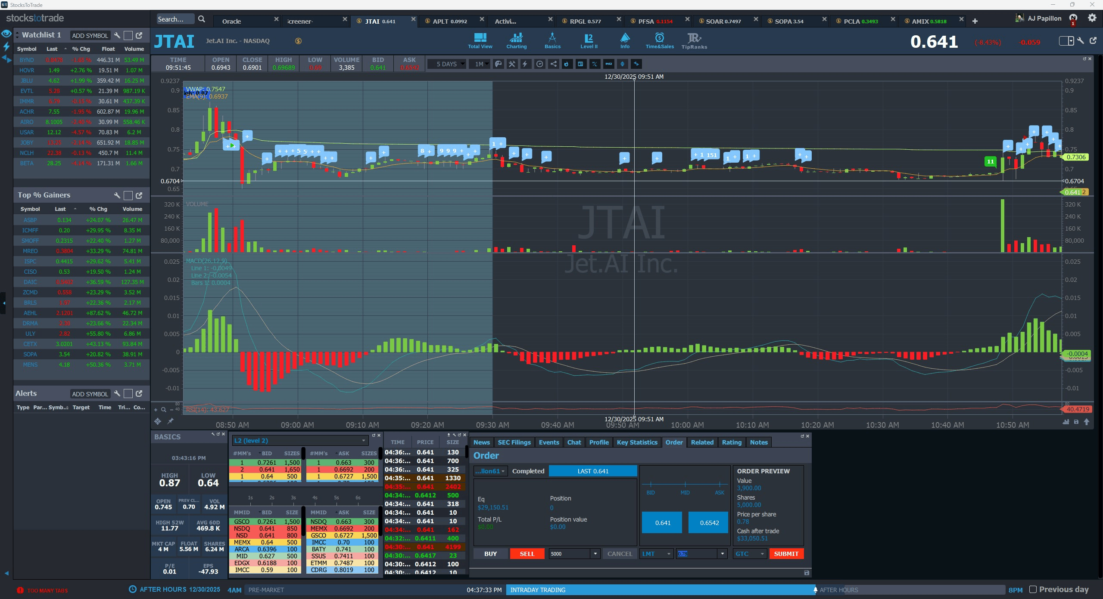Image resolution: width=1103 pixels, height=599 pixels.
Task: Open the Key Statistics tab
Action: [637, 442]
